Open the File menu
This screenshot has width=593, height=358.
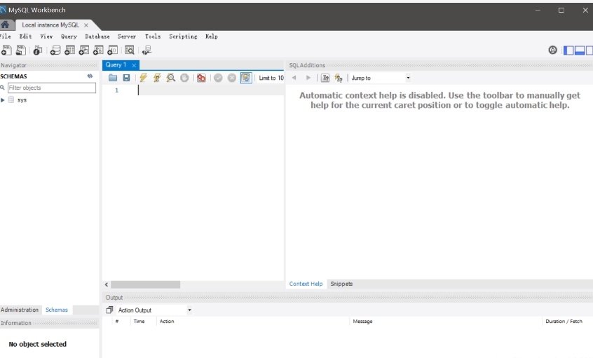[6, 36]
